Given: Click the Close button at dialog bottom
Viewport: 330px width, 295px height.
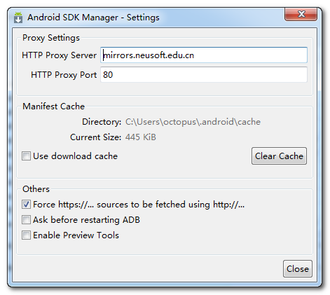Looking at the screenshot, I should 298,269.
